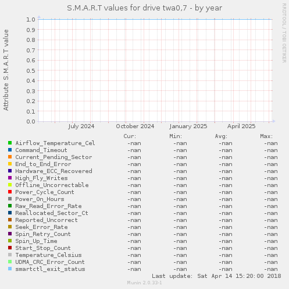Click the Munin 2.0.33-1 version text
Image resolution: width=289 pixels, height=289 pixels.
144,283
